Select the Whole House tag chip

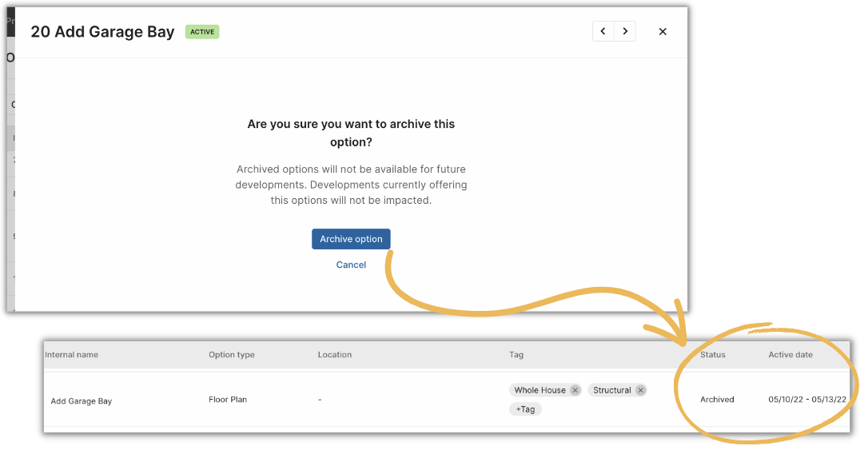click(540, 390)
